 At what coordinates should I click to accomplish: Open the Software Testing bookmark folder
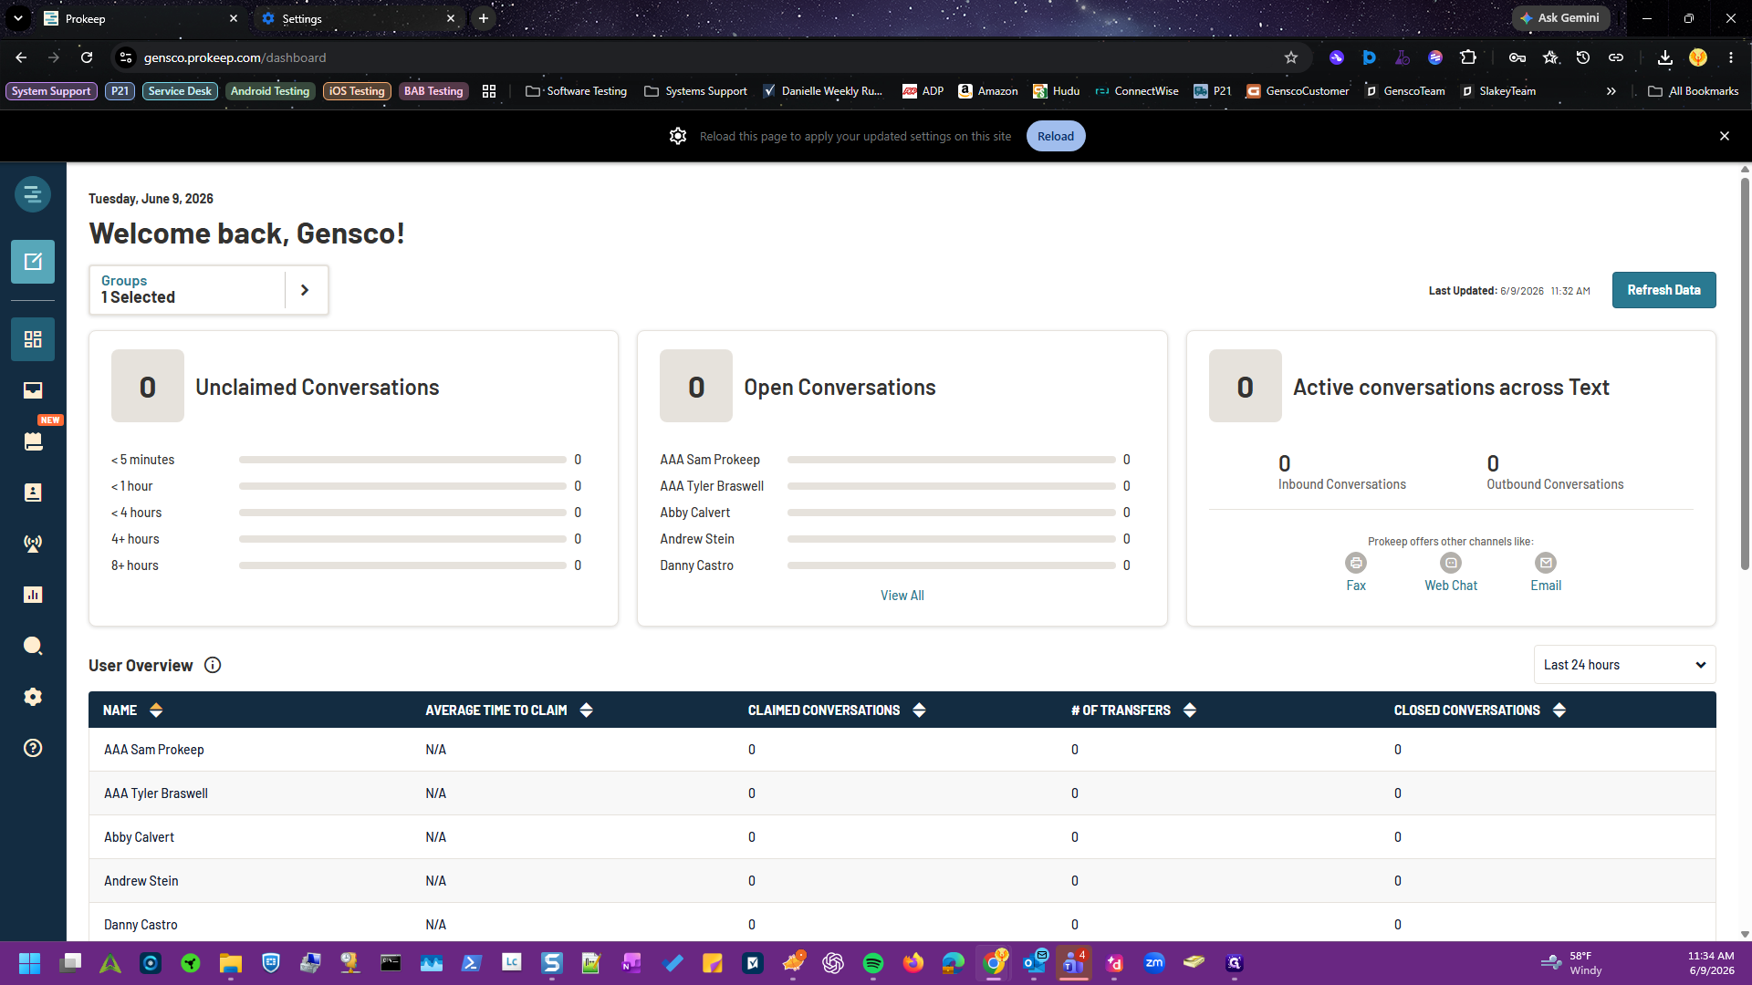(577, 91)
